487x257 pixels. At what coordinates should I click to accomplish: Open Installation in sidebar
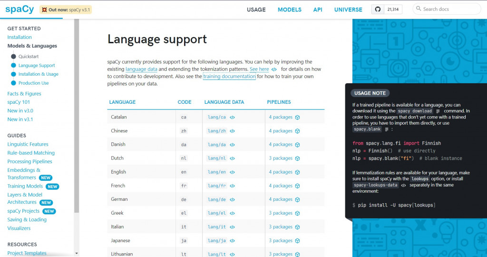click(x=19, y=37)
